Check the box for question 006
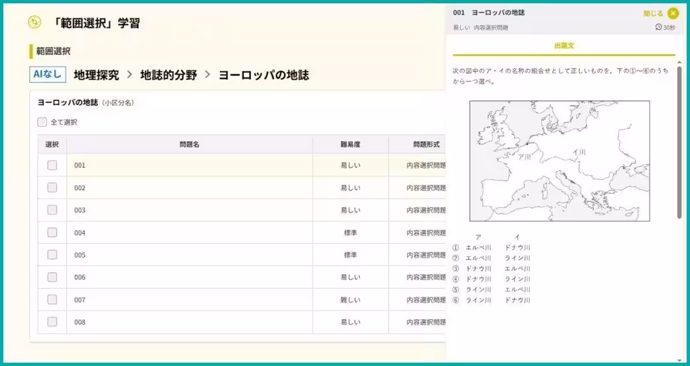This screenshot has width=690, height=366. point(52,277)
